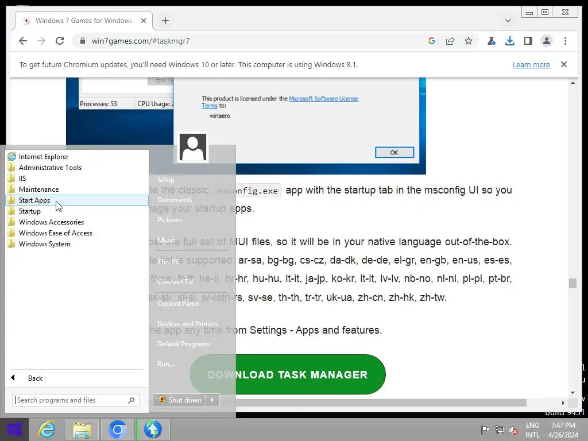Viewport: 588px width, 441px height.
Task: Click the share page icon
Action: tap(450, 41)
